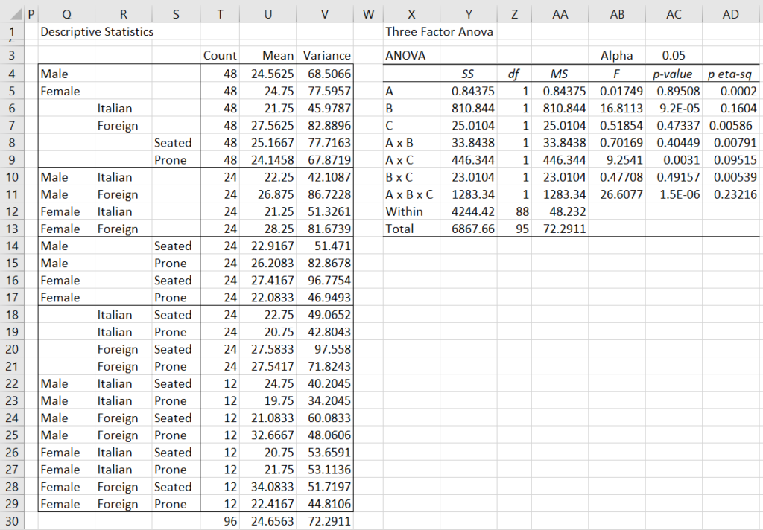Select the Alpha label cell
Screen dimensions: 763x530
tap(617, 54)
